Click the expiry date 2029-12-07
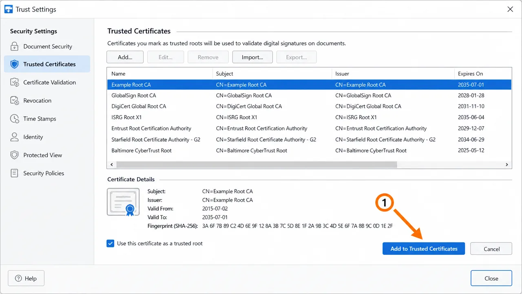This screenshot has height=294, width=522. point(471,128)
